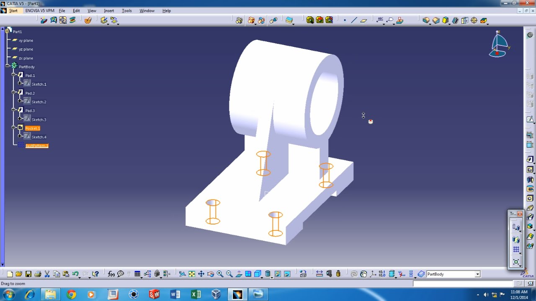Screen dimensions: 536x301
Task: Select the xy plane in the tree
Action: click(26, 41)
